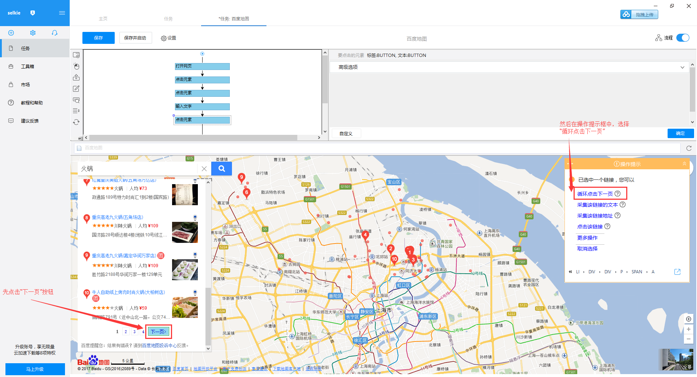The height and width of the screenshot is (377, 697).
Task: Click the blue 保存 button
Action: [98, 38]
